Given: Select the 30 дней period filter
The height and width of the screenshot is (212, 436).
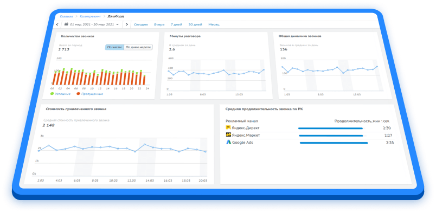Looking at the screenshot, I should (x=195, y=24).
